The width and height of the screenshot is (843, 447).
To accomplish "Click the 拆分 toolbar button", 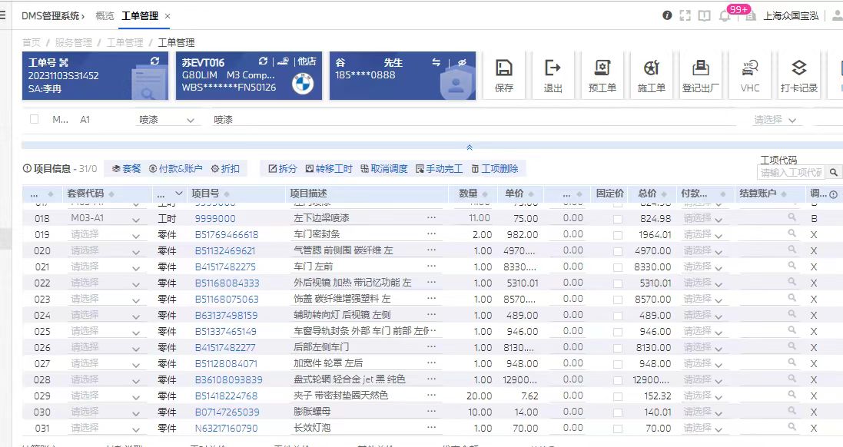I will (x=283, y=169).
